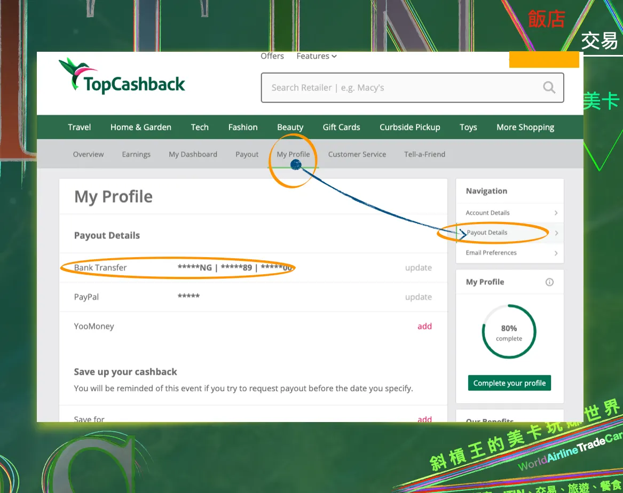Click into the Search Retailer field

coord(413,88)
